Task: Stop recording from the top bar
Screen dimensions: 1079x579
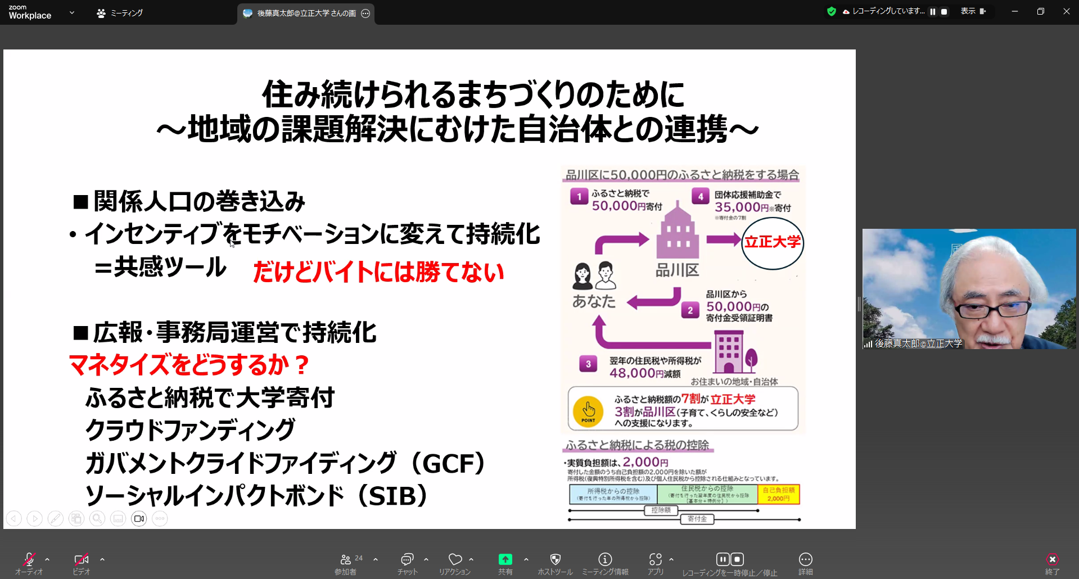Action: pos(944,12)
